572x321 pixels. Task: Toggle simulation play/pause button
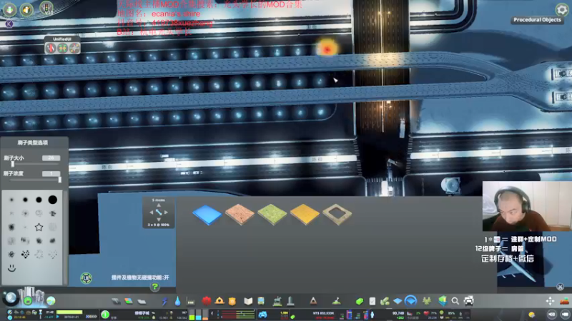(57, 316)
